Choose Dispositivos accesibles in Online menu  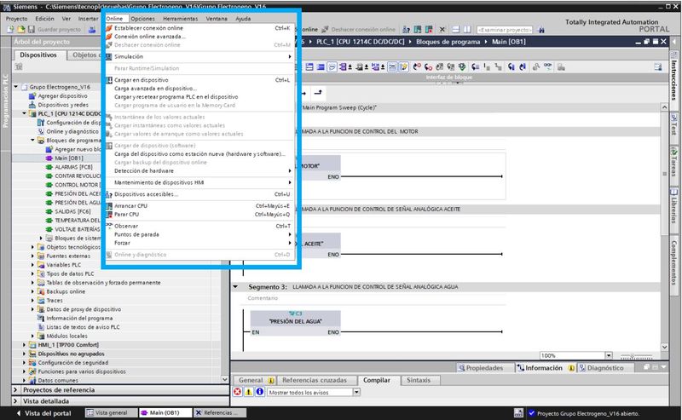point(146,194)
